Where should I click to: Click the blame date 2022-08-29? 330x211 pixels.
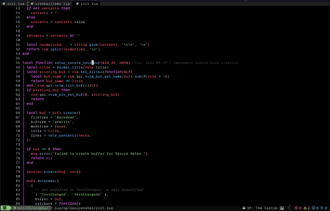[x=156, y=63]
